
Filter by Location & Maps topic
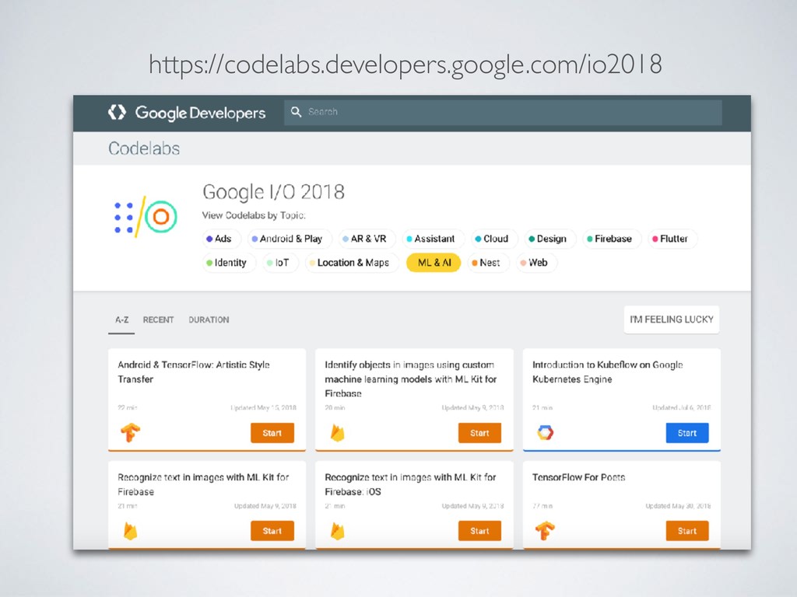point(350,263)
